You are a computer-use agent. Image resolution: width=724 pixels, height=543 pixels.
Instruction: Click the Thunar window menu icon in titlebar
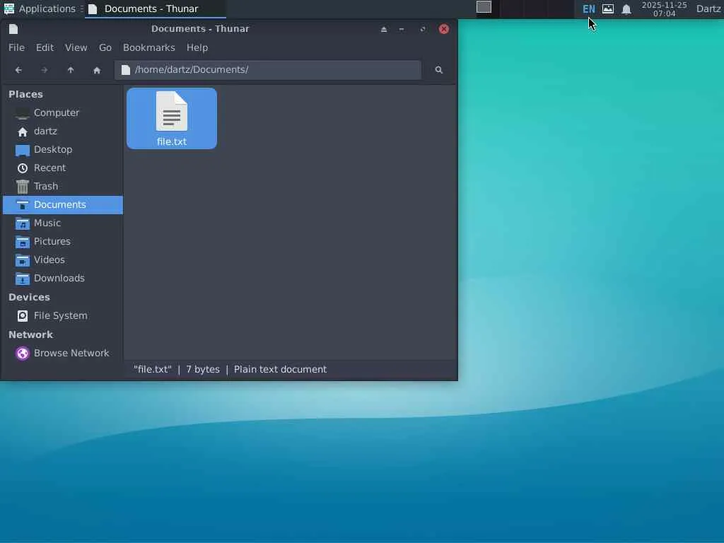pos(13,29)
